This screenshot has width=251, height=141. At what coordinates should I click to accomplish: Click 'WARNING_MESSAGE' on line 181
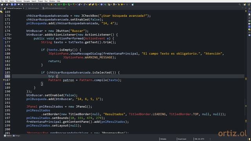(x=98, y=58)
